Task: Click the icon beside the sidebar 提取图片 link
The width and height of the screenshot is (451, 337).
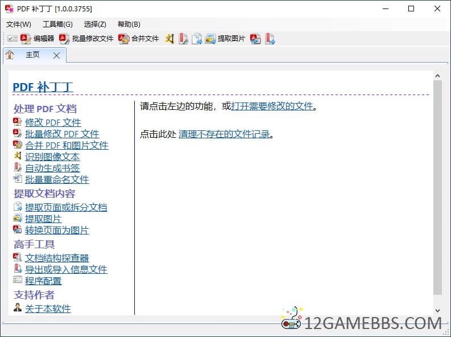Action: [x=18, y=218]
